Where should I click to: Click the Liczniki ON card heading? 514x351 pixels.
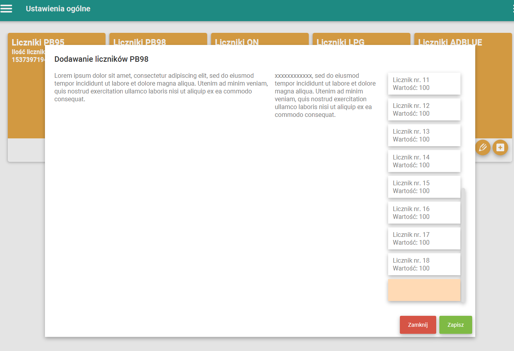[x=237, y=42]
